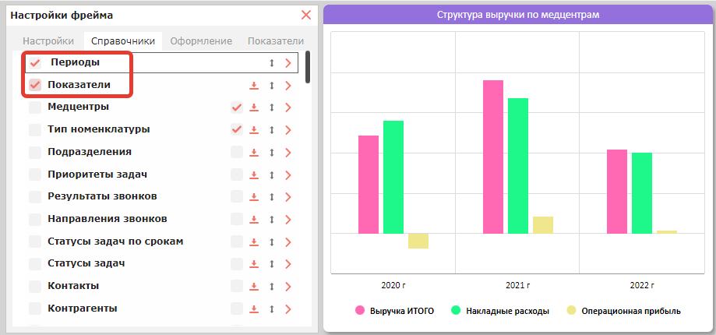Switch to the Настройки tab

click(x=48, y=41)
